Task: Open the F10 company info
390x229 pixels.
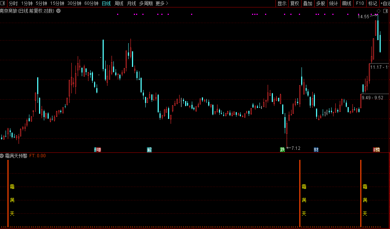Action: (360, 3)
